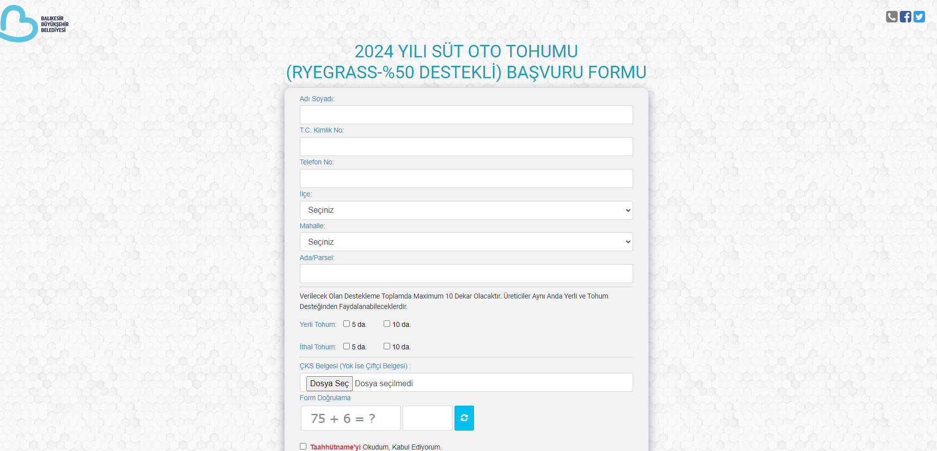The image size is (937, 451).
Task: Open the Twitter page icon
Action: tap(919, 17)
